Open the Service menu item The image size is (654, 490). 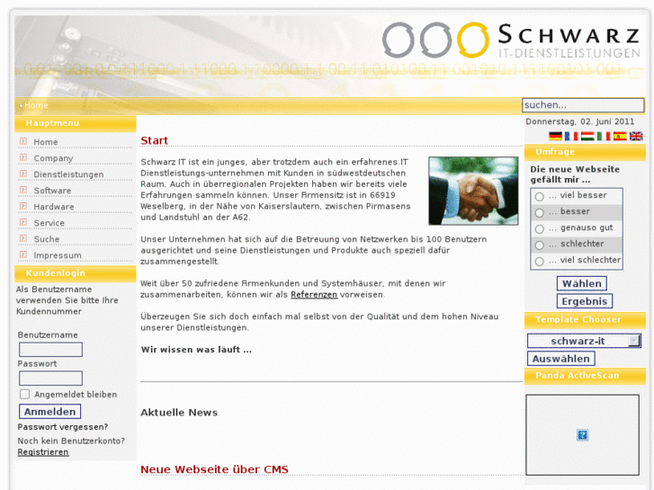pyautogui.click(x=49, y=223)
